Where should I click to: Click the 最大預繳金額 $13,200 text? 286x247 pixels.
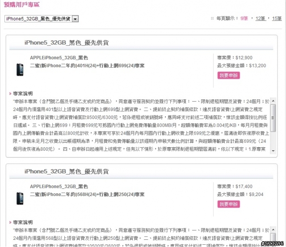[x=241, y=66]
